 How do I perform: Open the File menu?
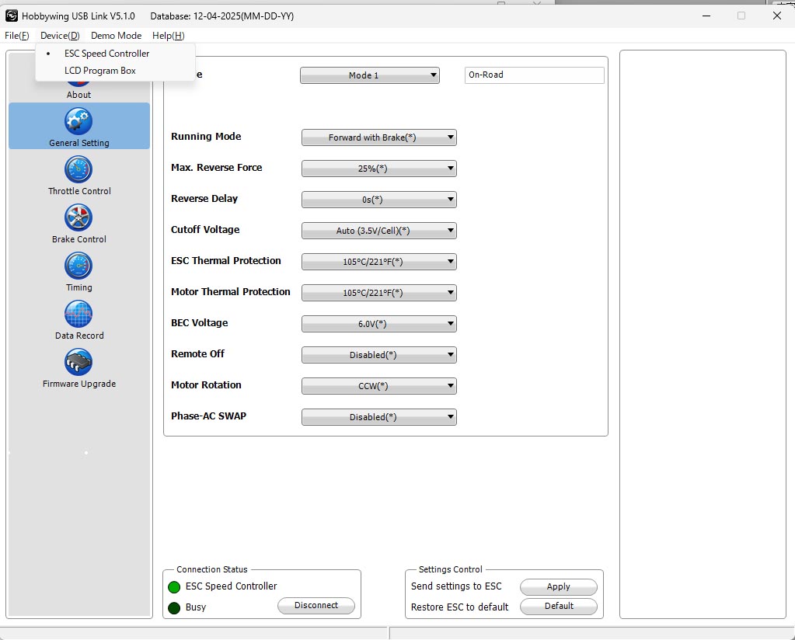coord(16,36)
